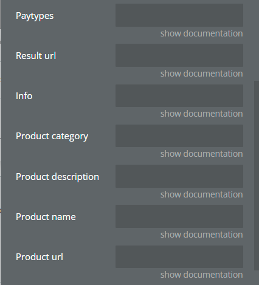Viewport: 259px width, 285px height.
Task: Open documentation link below Product category
Action: (202, 154)
